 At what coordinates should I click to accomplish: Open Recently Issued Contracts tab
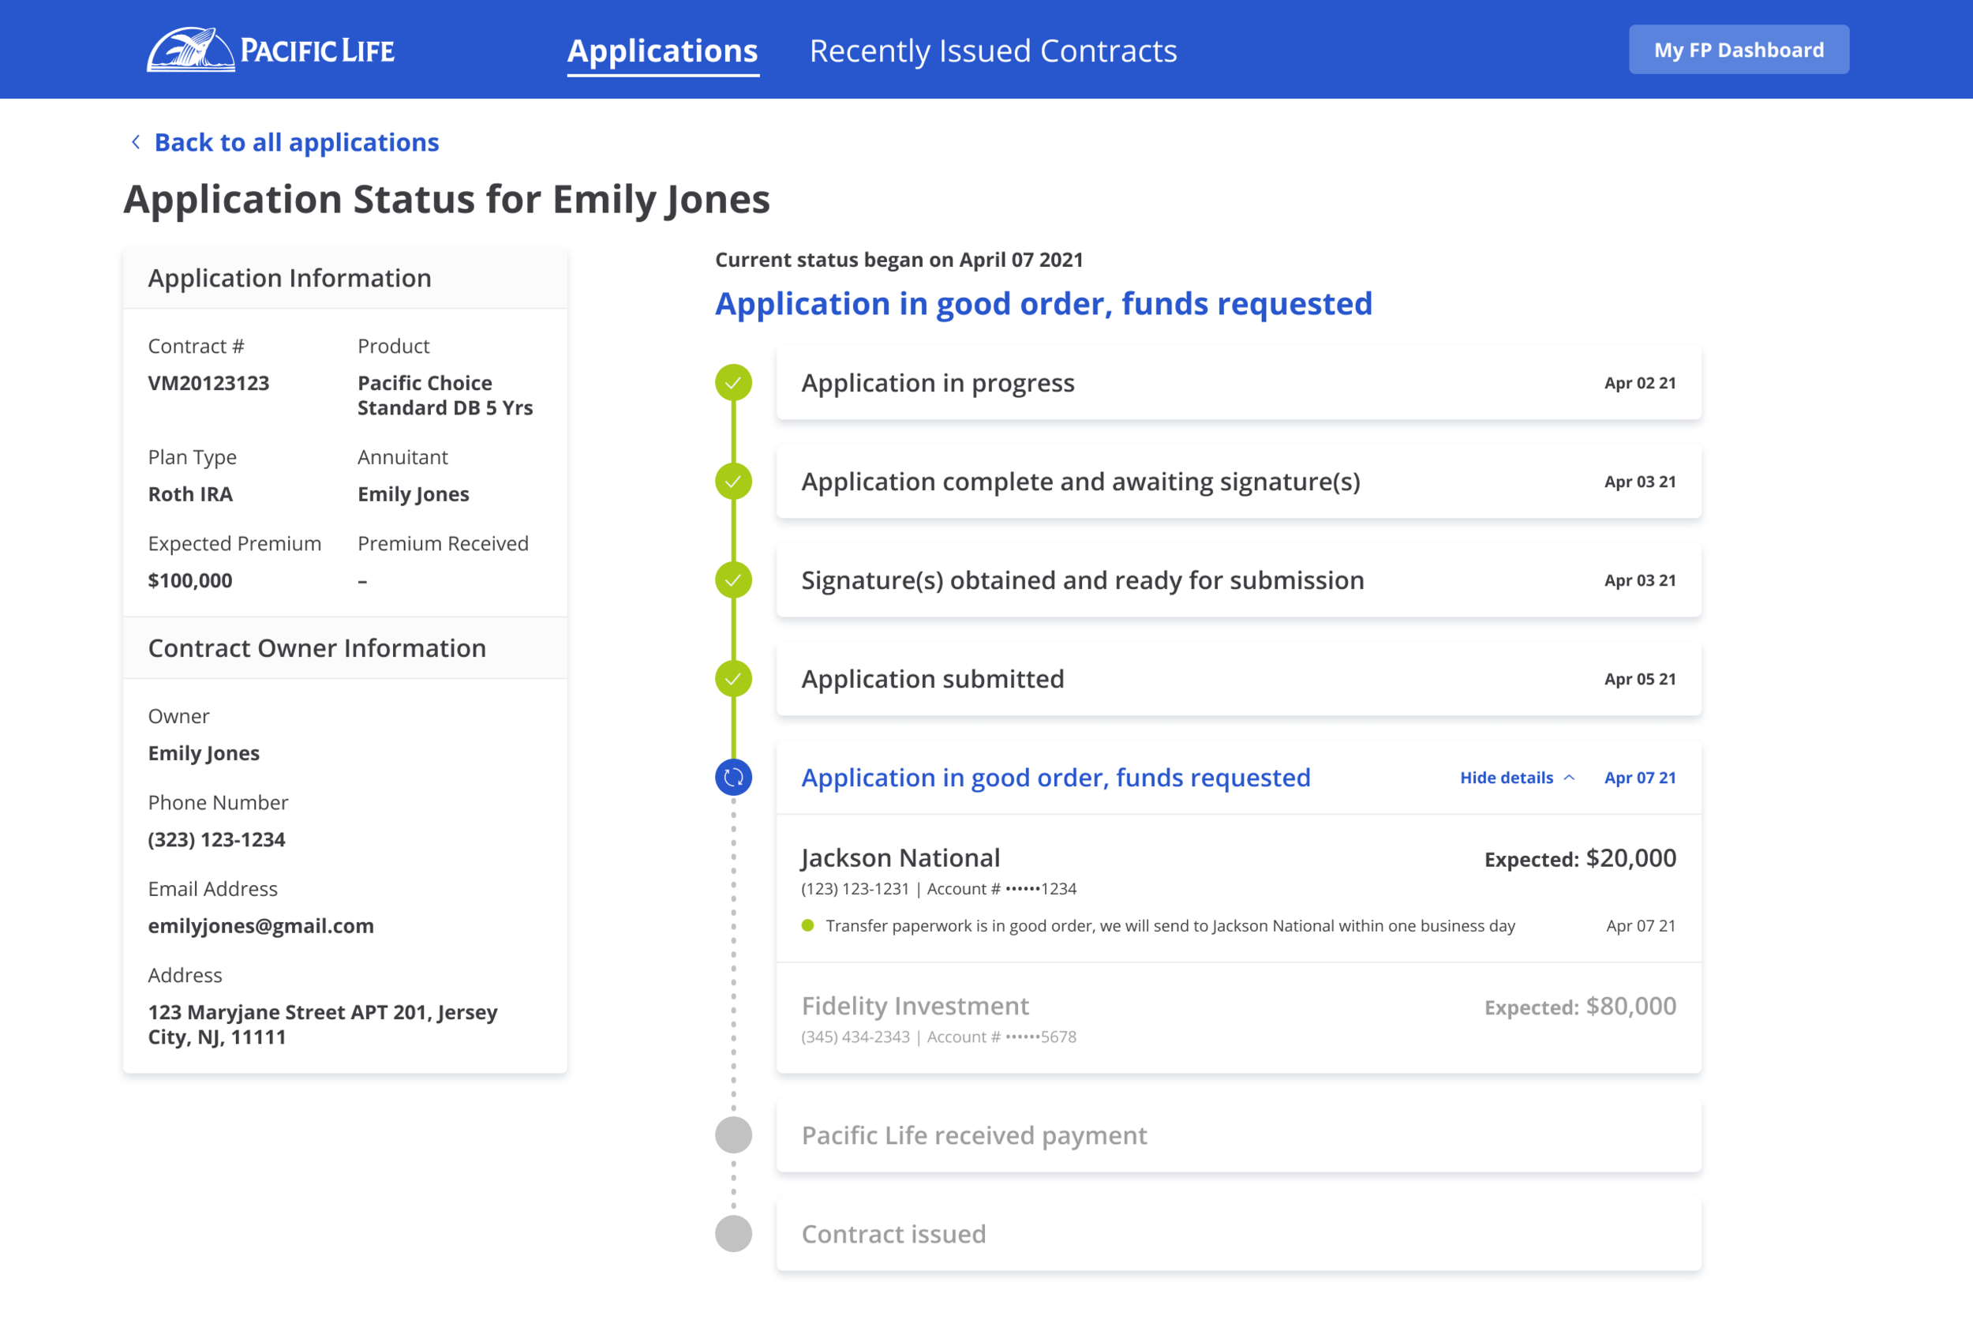pos(992,51)
